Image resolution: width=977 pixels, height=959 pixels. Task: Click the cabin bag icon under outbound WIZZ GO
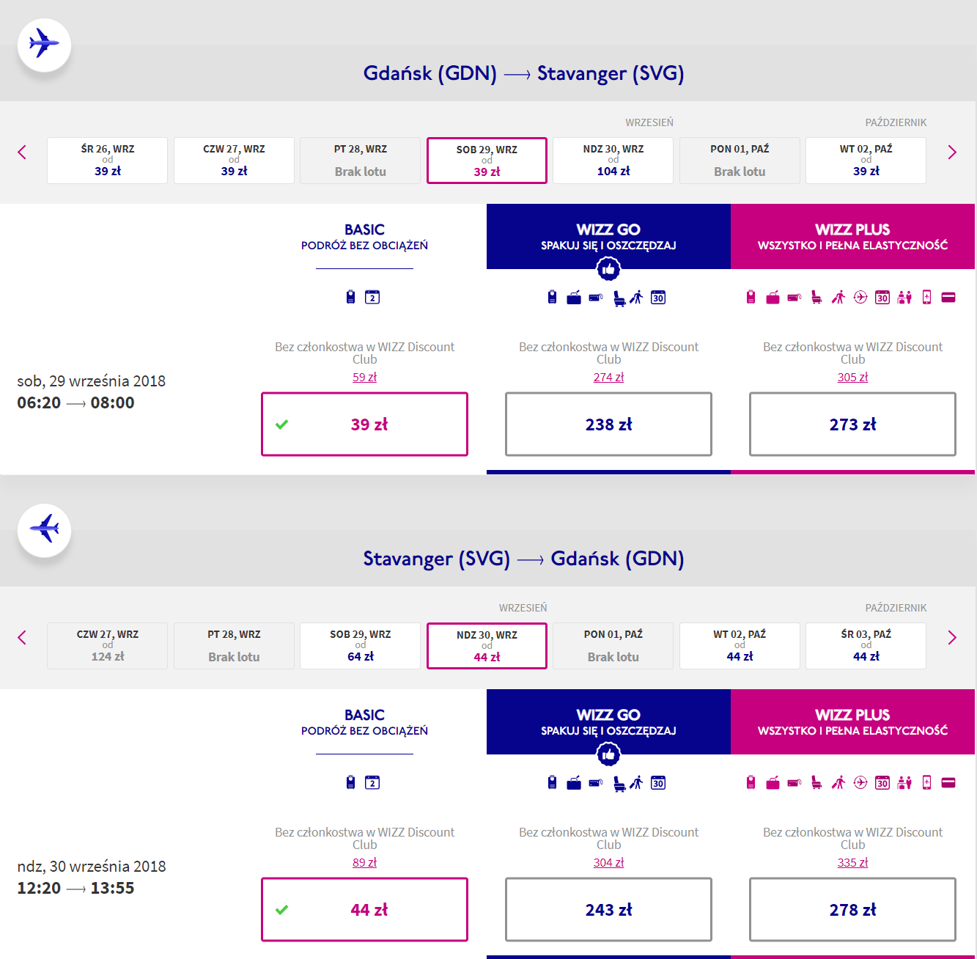552,297
